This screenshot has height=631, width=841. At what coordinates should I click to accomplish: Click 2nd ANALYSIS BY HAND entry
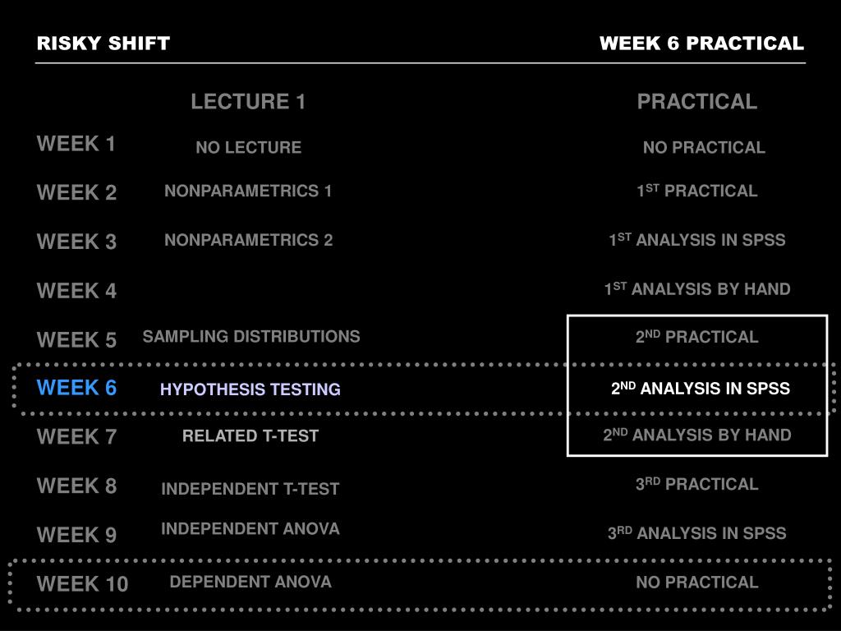(697, 435)
